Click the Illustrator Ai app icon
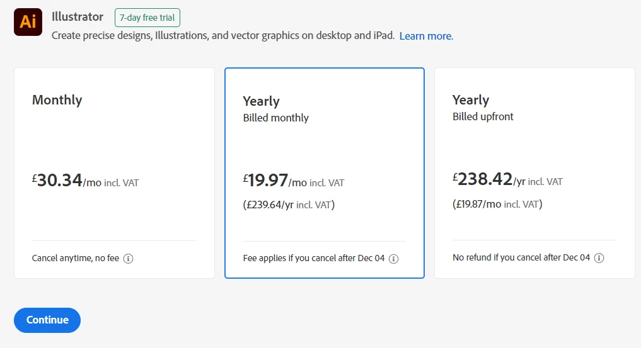The width and height of the screenshot is (641, 348). pos(28,22)
